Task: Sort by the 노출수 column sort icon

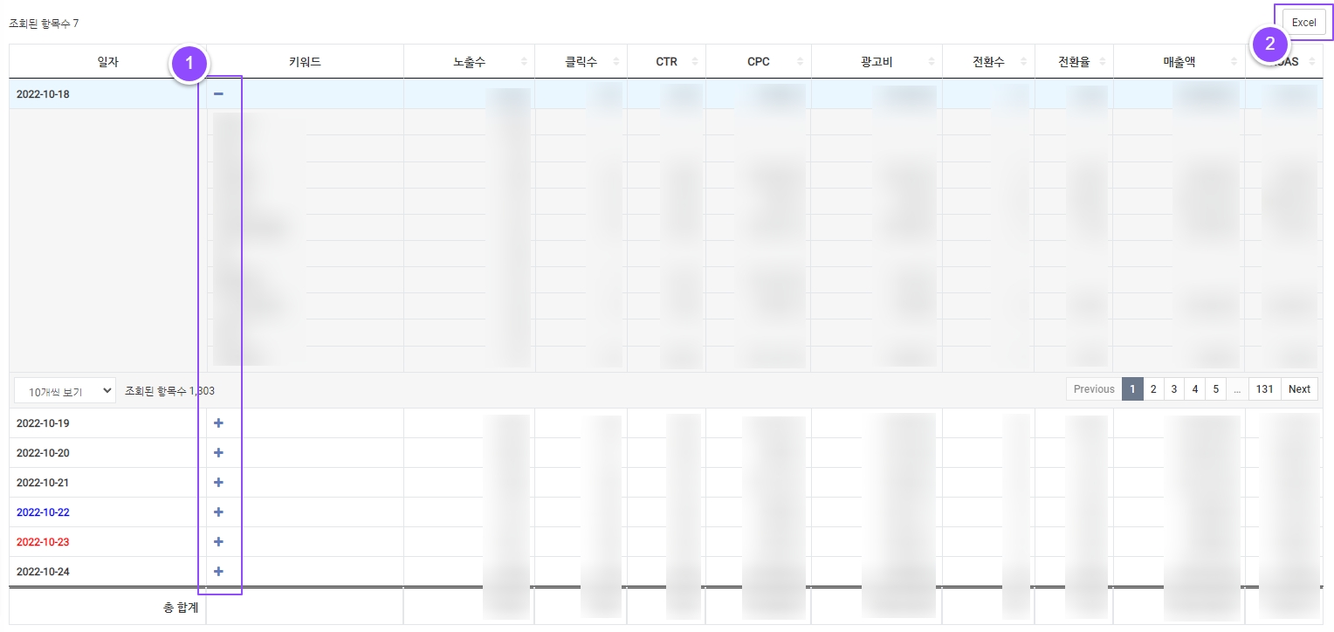Action: 524,62
